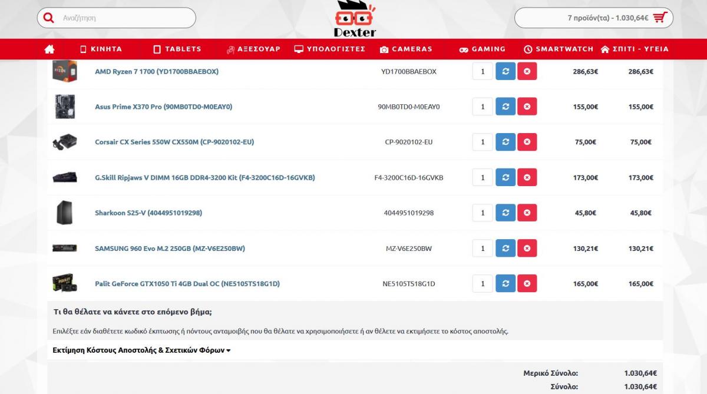707x394 pixels.
Task: Select model code NE5105TS18G1D text
Action: pyautogui.click(x=409, y=283)
